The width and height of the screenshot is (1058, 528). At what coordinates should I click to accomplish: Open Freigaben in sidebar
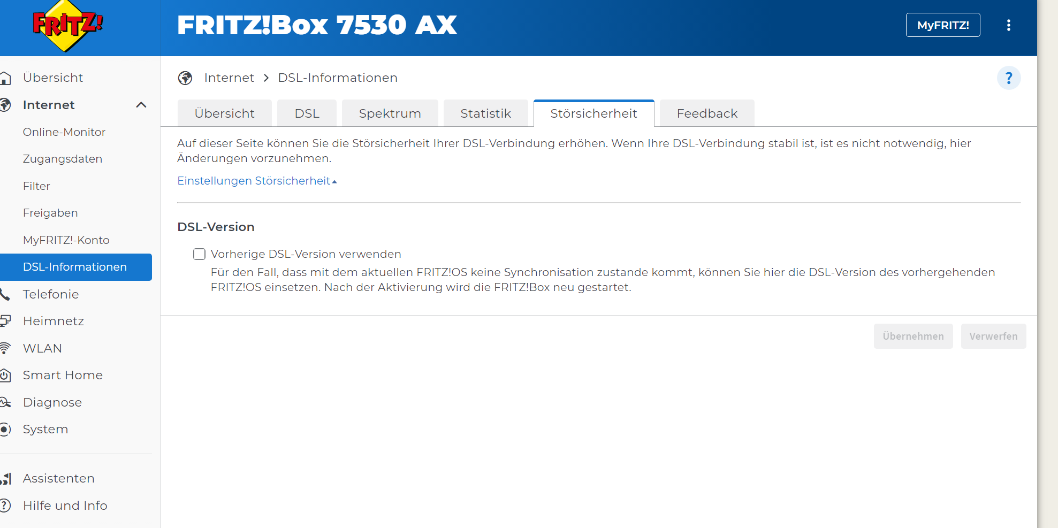pos(50,213)
